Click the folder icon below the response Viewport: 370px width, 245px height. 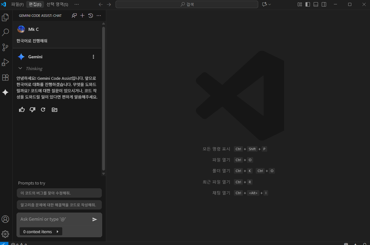tap(55, 110)
